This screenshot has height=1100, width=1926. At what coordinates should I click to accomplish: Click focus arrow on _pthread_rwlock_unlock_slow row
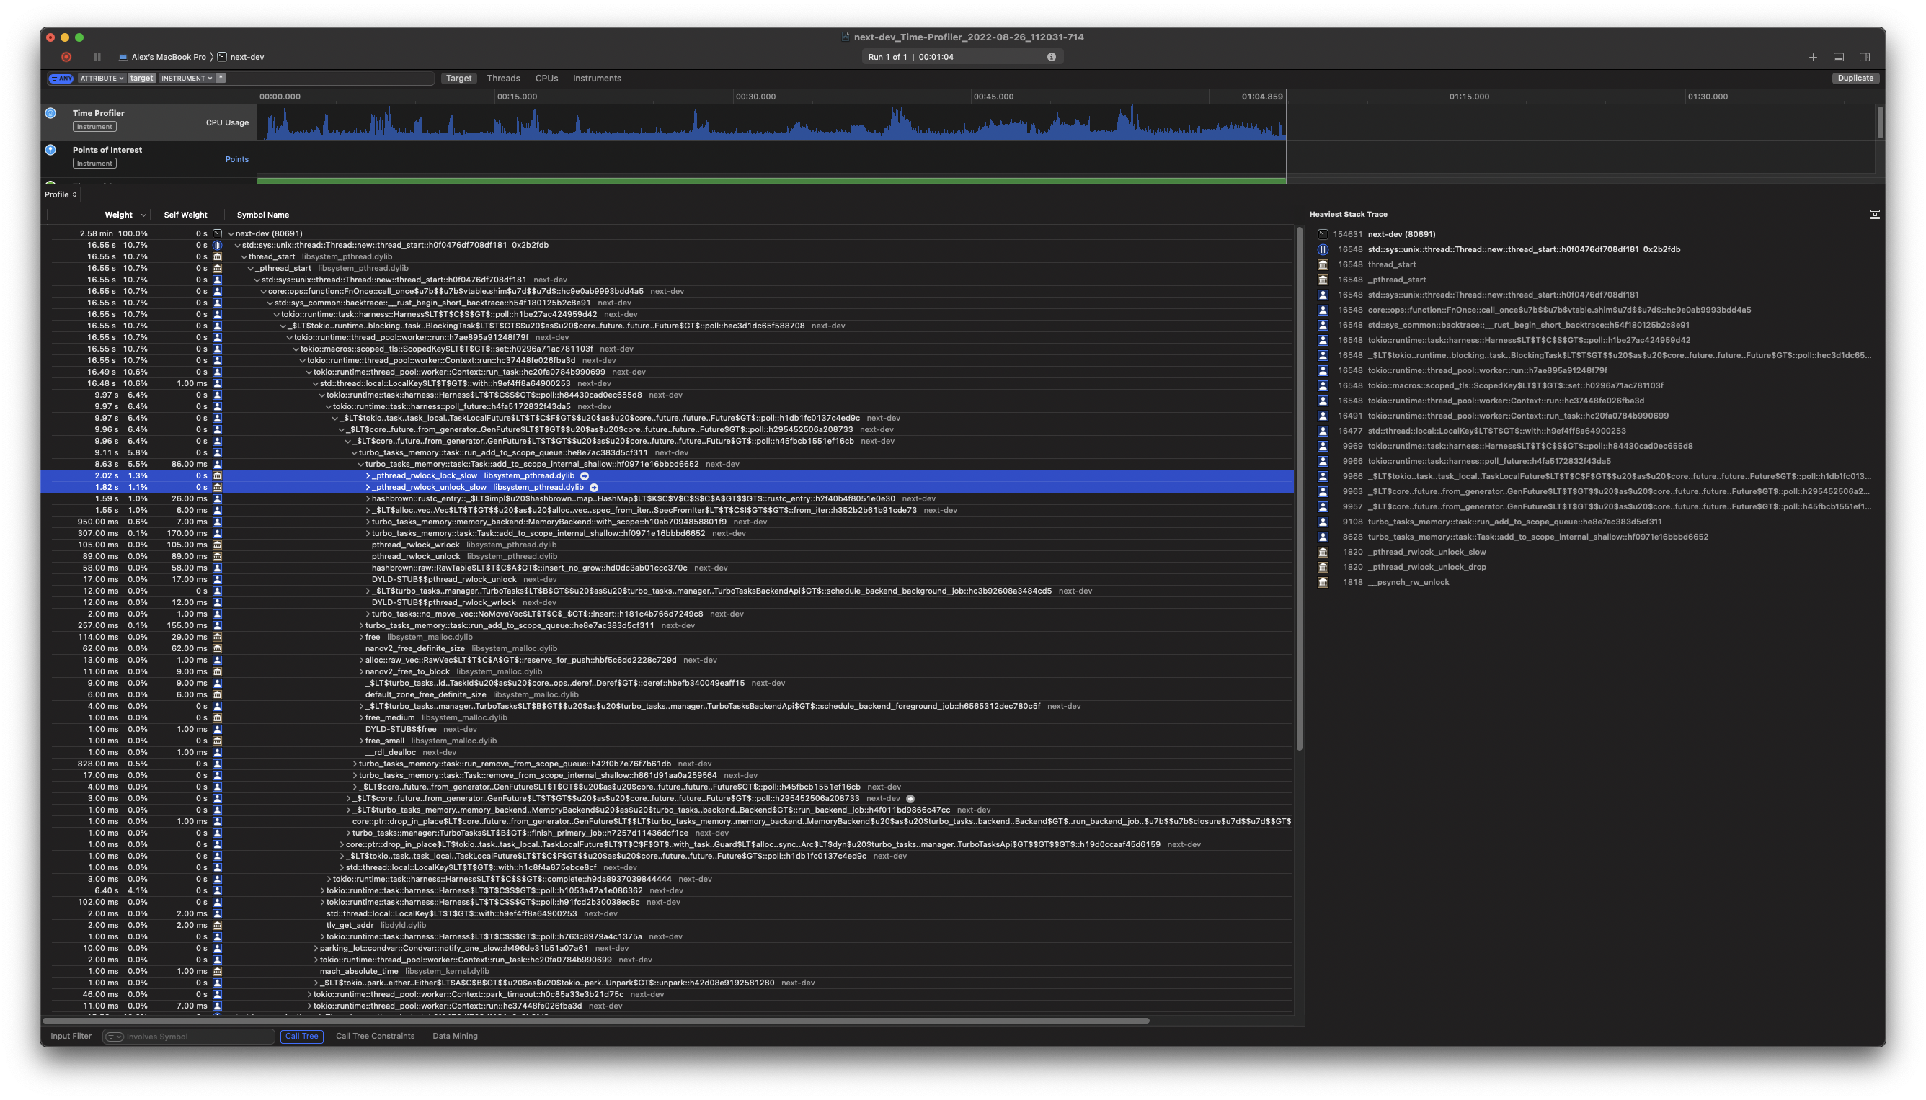593,487
